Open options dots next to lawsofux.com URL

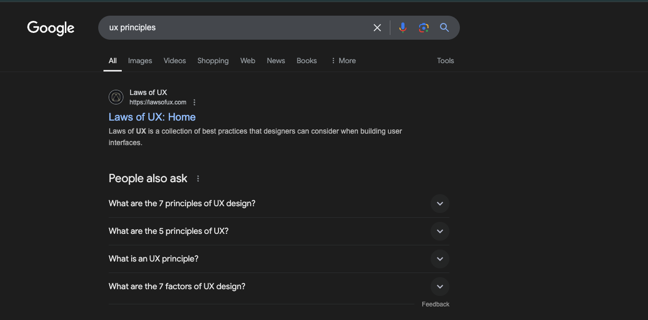[194, 102]
